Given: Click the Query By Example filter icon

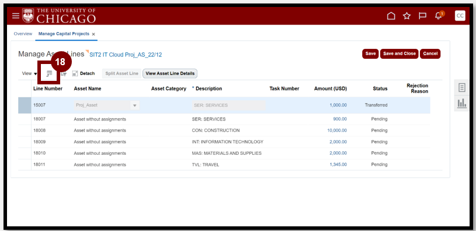Looking at the screenshot, I should click(64, 73).
